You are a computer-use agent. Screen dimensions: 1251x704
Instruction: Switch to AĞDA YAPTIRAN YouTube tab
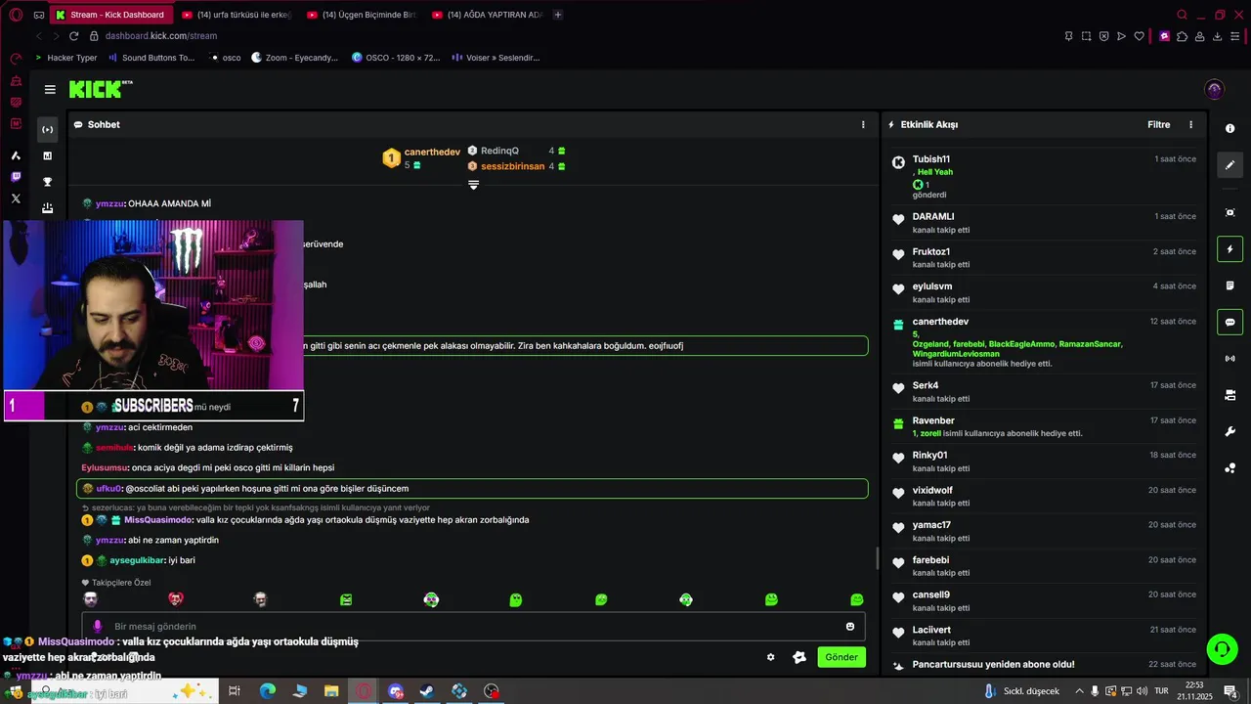click(487, 15)
